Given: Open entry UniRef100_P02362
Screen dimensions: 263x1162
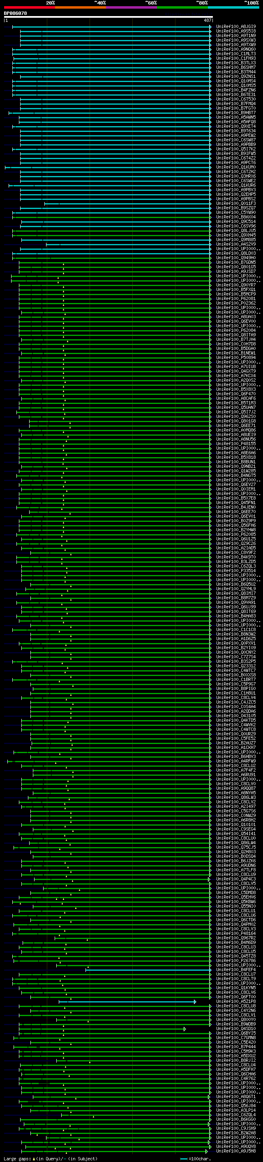Looking at the screenshot, I should tap(236, 303).
